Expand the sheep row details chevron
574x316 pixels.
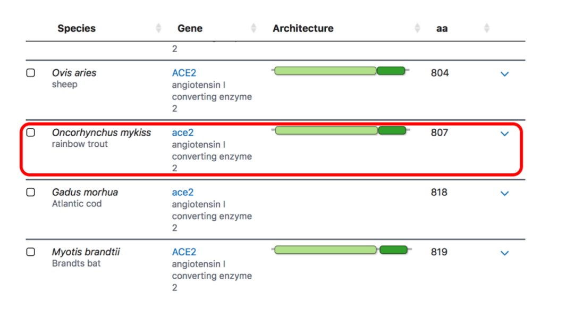point(504,74)
